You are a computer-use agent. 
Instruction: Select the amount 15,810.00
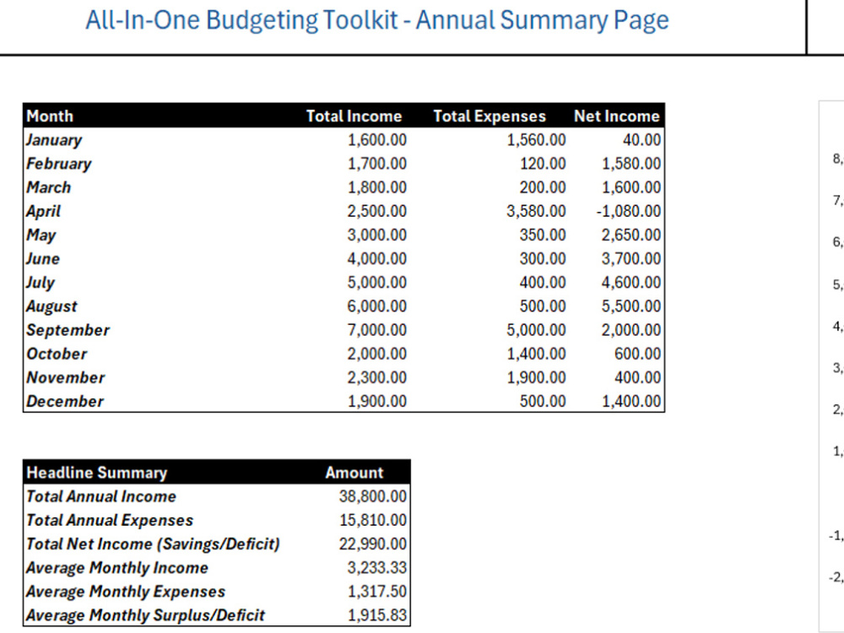coord(372,520)
